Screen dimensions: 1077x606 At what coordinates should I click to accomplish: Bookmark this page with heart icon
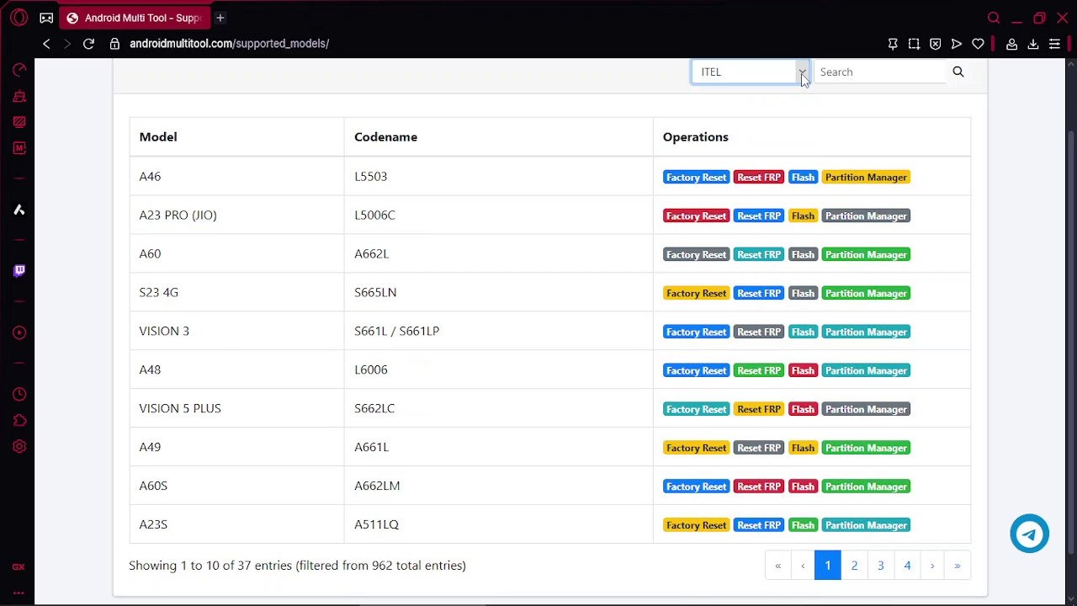click(x=978, y=44)
